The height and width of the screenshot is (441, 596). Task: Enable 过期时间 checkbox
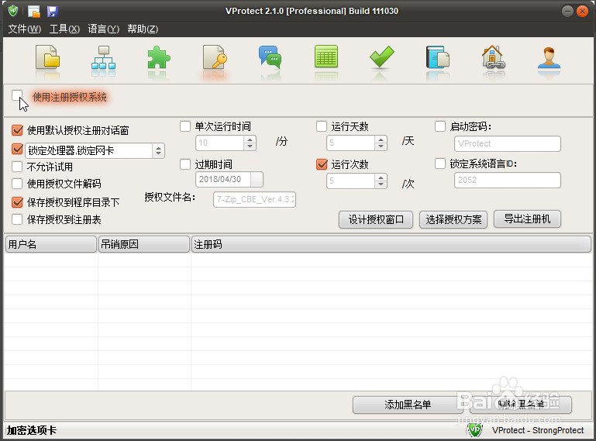point(185,164)
